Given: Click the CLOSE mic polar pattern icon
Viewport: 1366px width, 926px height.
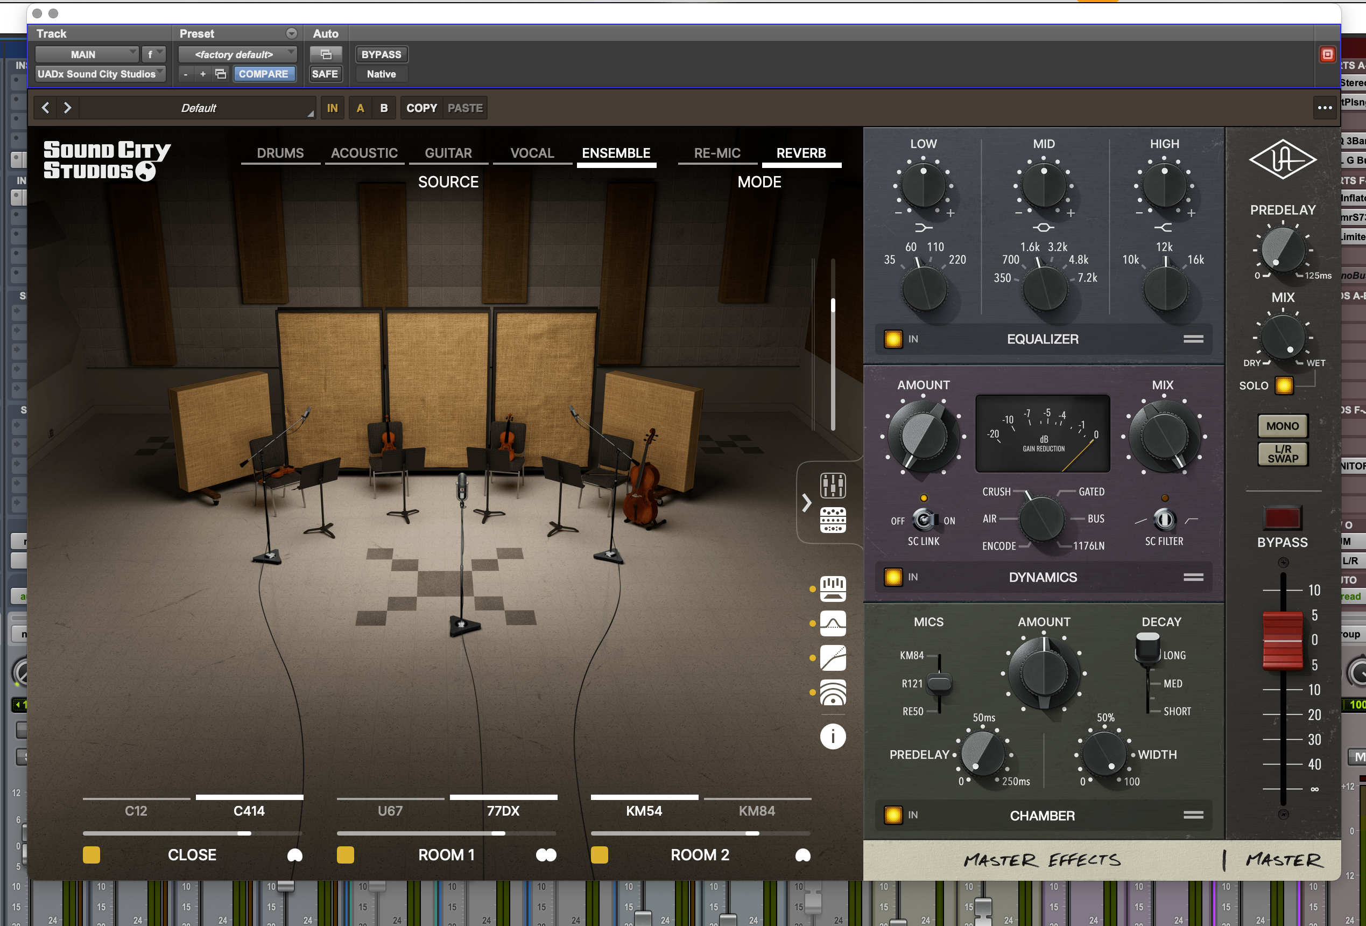Looking at the screenshot, I should [294, 855].
